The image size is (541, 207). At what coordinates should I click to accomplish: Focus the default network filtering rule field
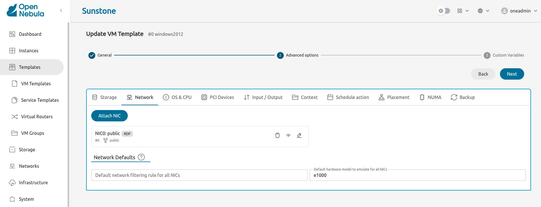[x=199, y=175]
